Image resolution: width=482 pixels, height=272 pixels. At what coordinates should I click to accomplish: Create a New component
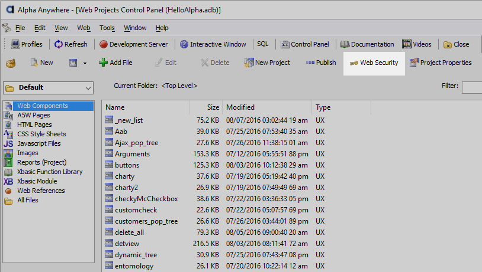point(42,63)
